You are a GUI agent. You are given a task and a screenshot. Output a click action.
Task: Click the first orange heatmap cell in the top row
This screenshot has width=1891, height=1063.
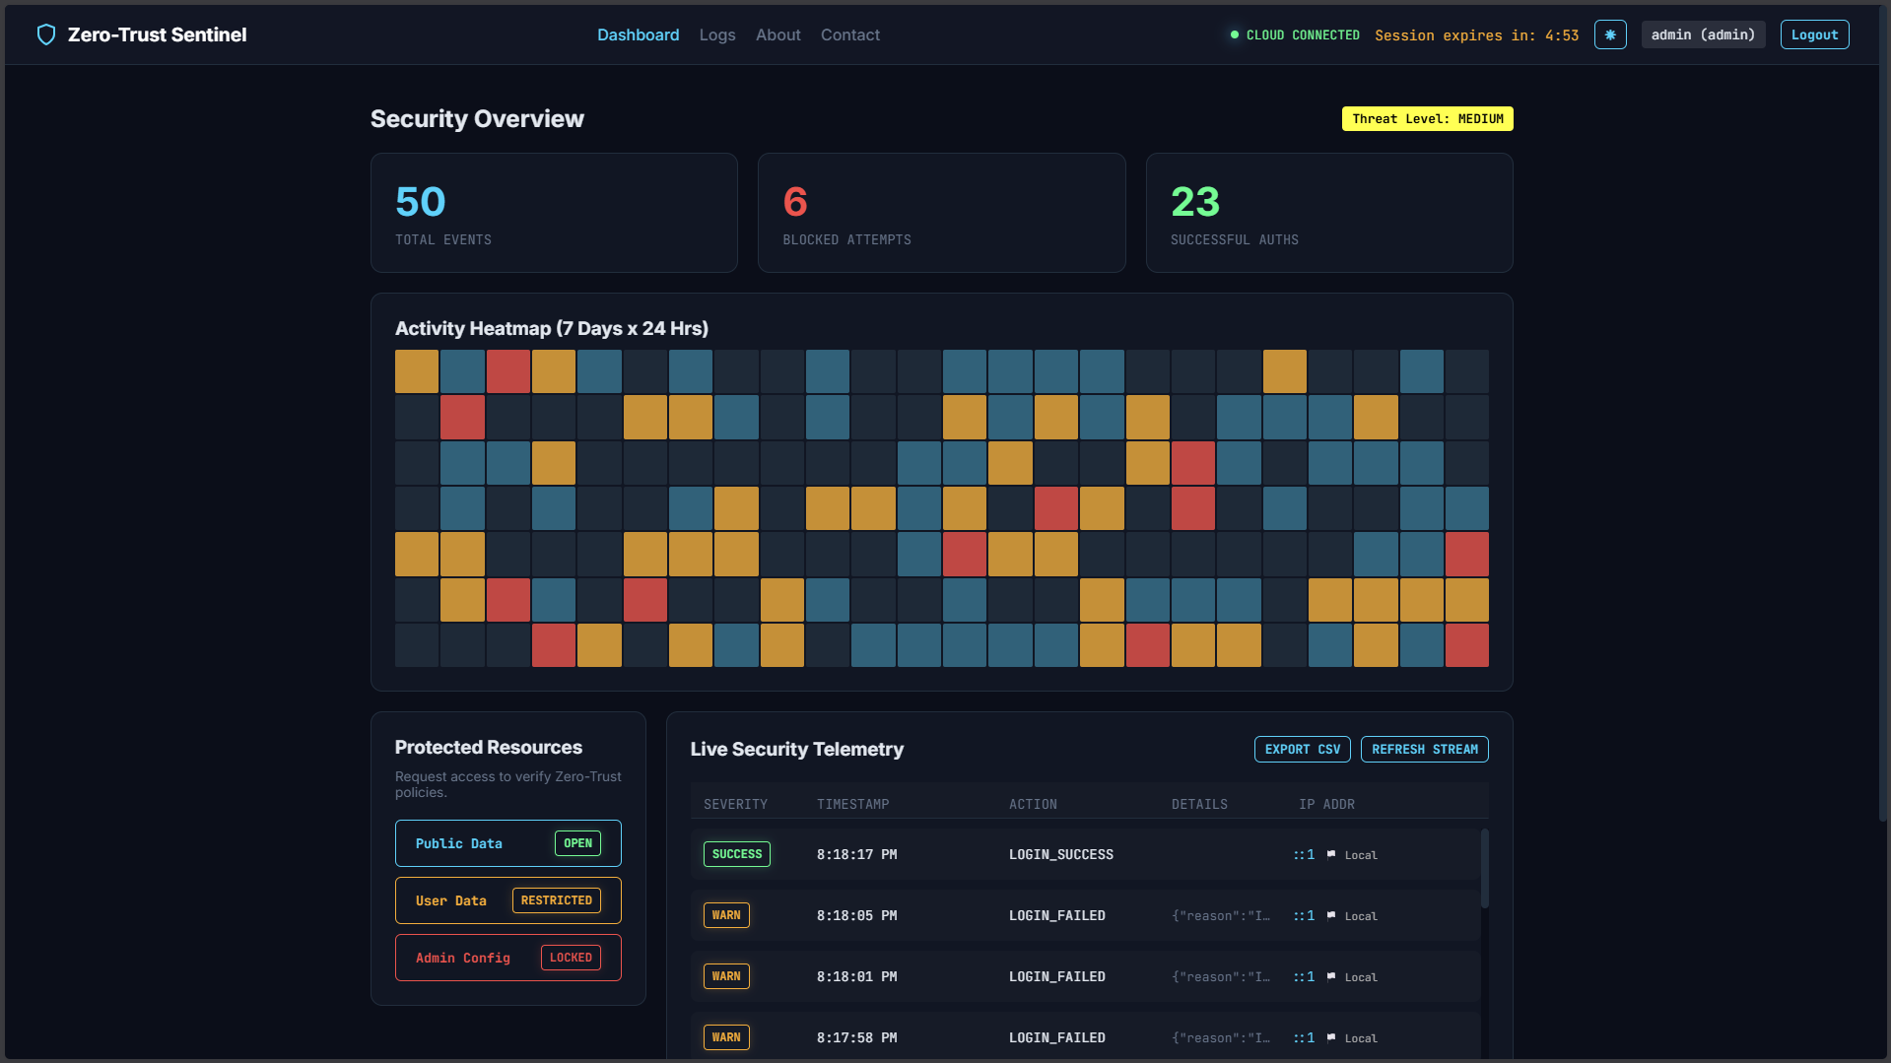pos(417,371)
